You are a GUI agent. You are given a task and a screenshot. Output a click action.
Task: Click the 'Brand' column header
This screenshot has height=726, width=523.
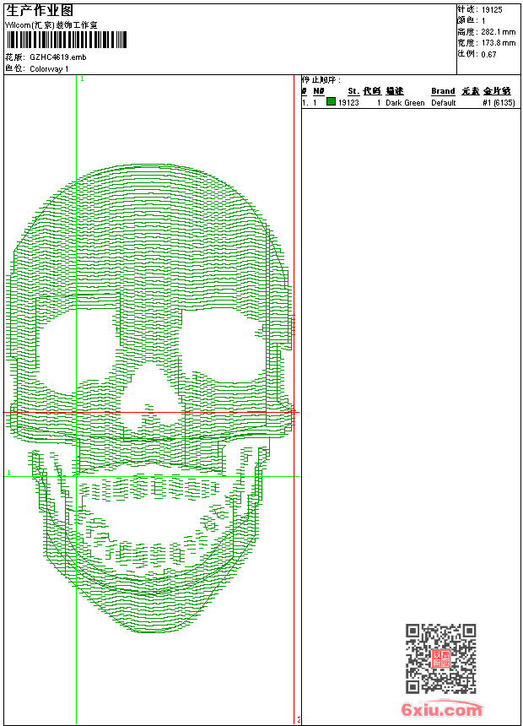click(443, 91)
